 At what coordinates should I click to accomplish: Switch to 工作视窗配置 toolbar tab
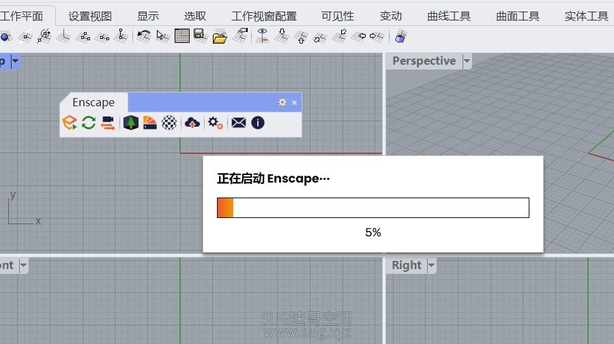point(264,16)
